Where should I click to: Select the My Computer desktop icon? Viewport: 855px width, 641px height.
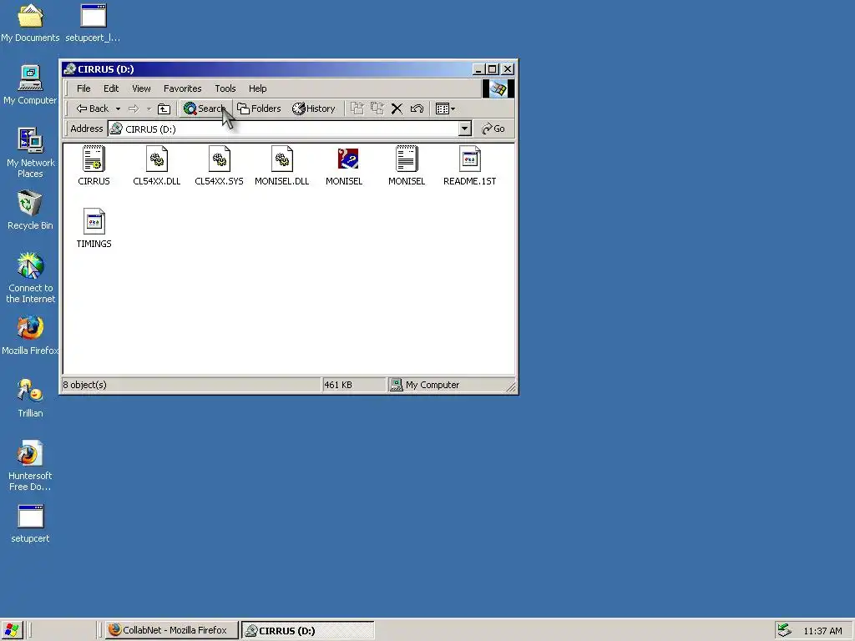(x=30, y=86)
